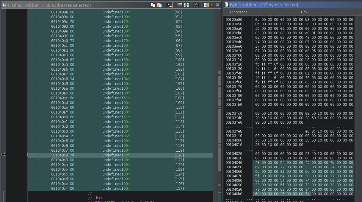Take a Listing snapshot with camera icon
Viewport: 362px width, 202px height.
[x=196, y=5]
